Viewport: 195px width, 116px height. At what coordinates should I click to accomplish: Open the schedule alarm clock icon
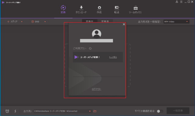(7, 111)
